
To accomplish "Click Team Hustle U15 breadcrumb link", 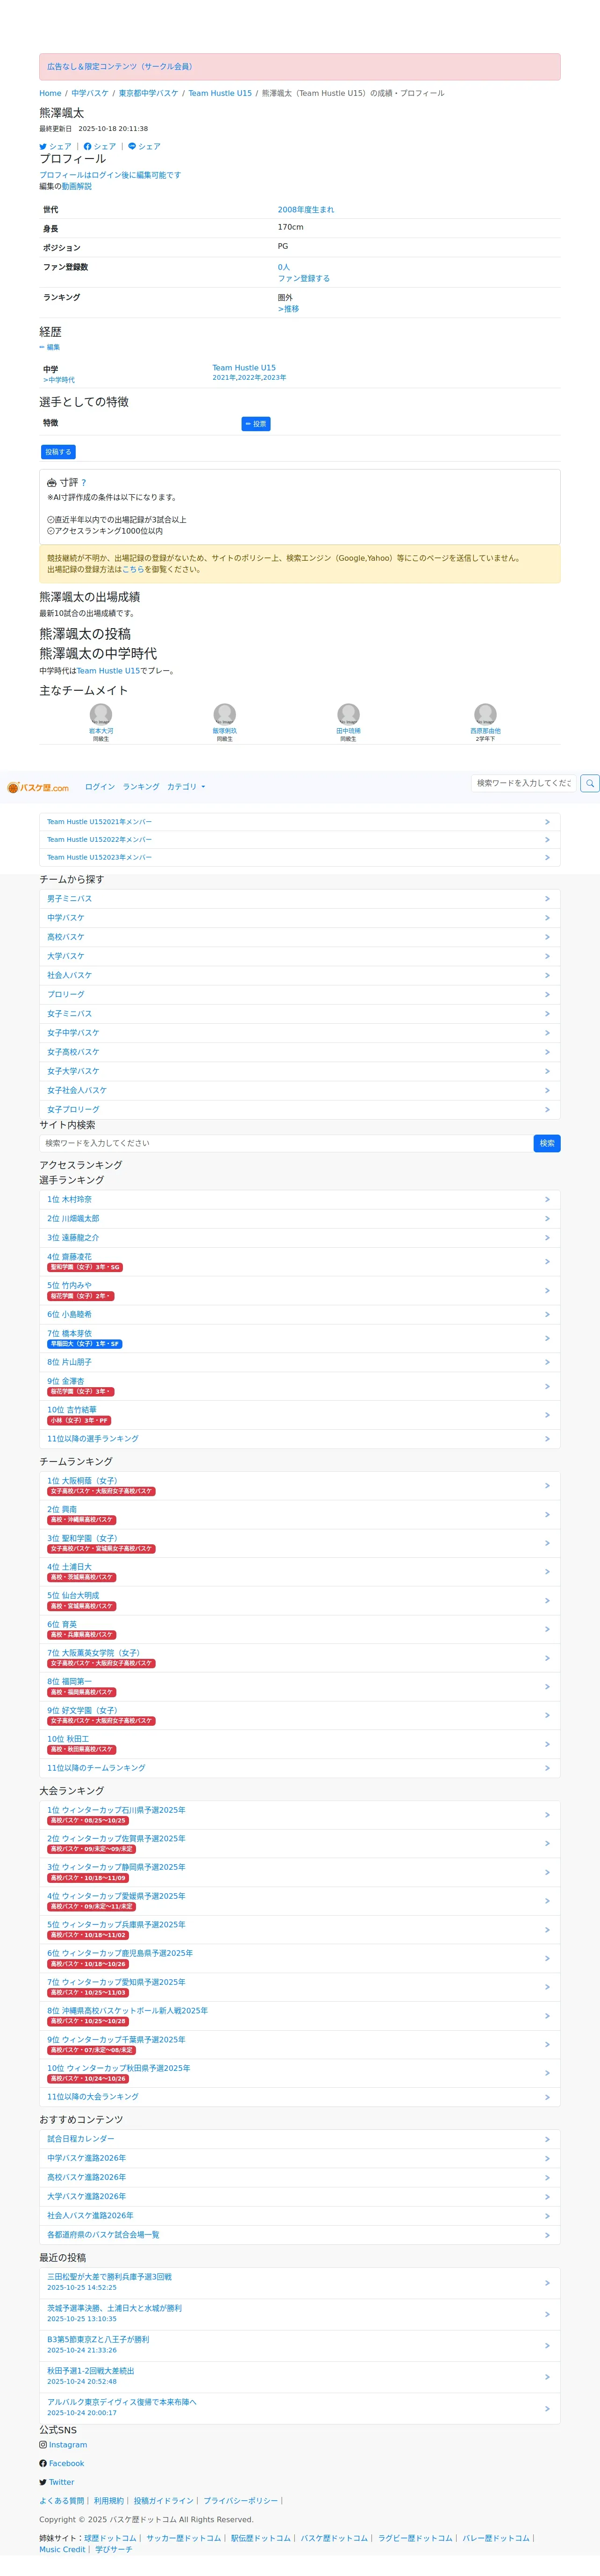I will coord(220,93).
